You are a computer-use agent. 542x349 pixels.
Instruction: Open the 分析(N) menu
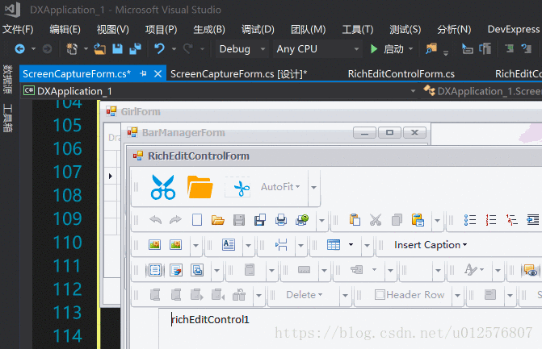[x=454, y=29]
